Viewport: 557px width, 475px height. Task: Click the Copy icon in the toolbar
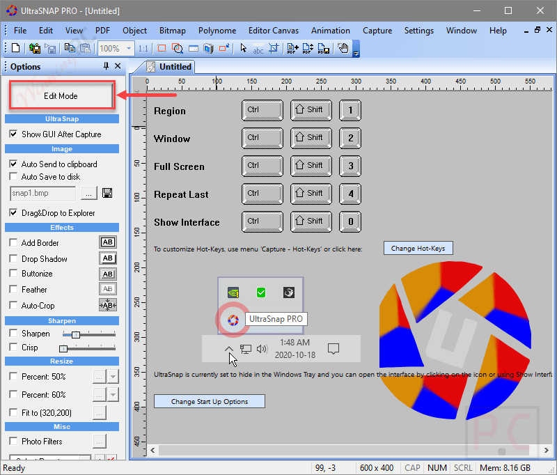(x=70, y=48)
